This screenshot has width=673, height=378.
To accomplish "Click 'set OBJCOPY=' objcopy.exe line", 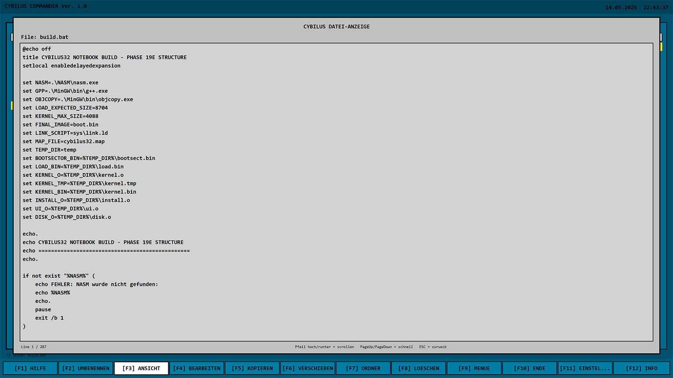I will click(x=78, y=99).
